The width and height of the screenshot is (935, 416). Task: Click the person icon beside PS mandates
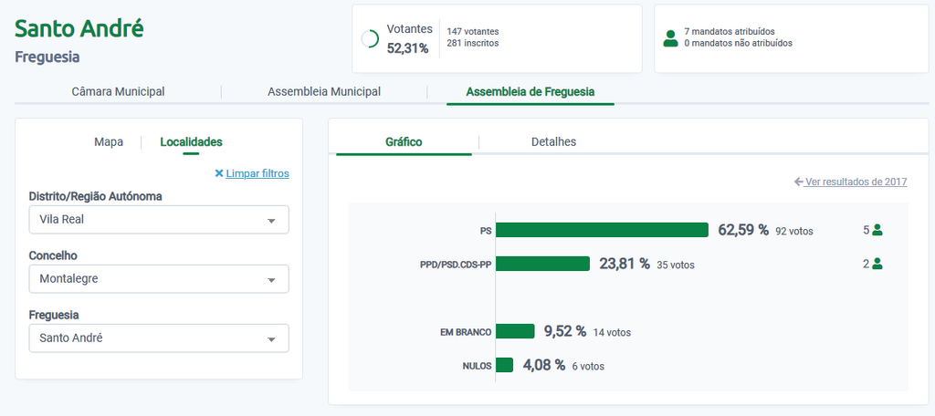tap(877, 230)
